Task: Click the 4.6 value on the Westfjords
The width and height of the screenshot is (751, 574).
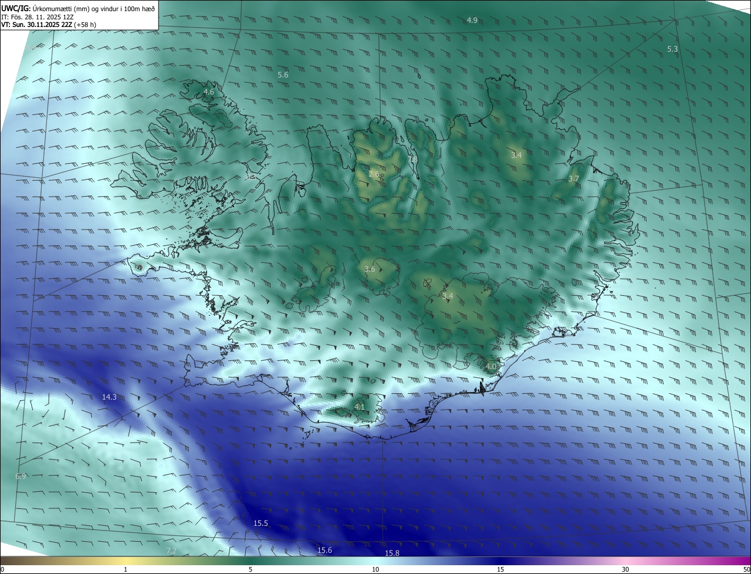Action: [x=208, y=92]
